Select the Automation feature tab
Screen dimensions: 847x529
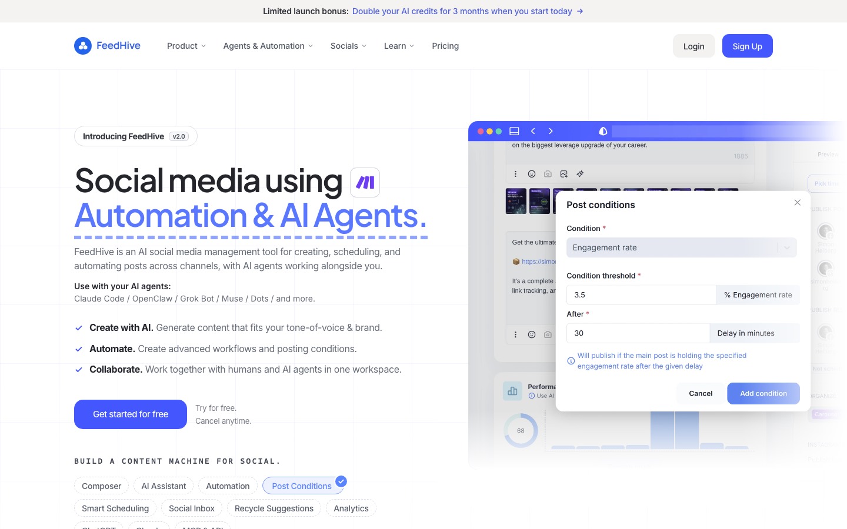coord(228,486)
